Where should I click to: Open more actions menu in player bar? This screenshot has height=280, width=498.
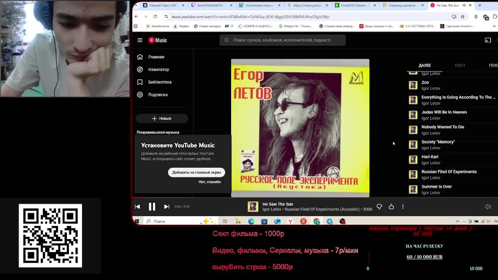403,206
